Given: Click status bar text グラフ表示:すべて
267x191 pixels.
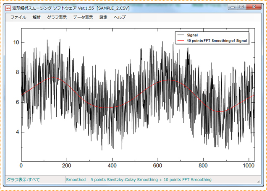Looking at the screenshot, I should [23, 180].
